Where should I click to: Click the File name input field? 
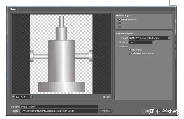59,107
